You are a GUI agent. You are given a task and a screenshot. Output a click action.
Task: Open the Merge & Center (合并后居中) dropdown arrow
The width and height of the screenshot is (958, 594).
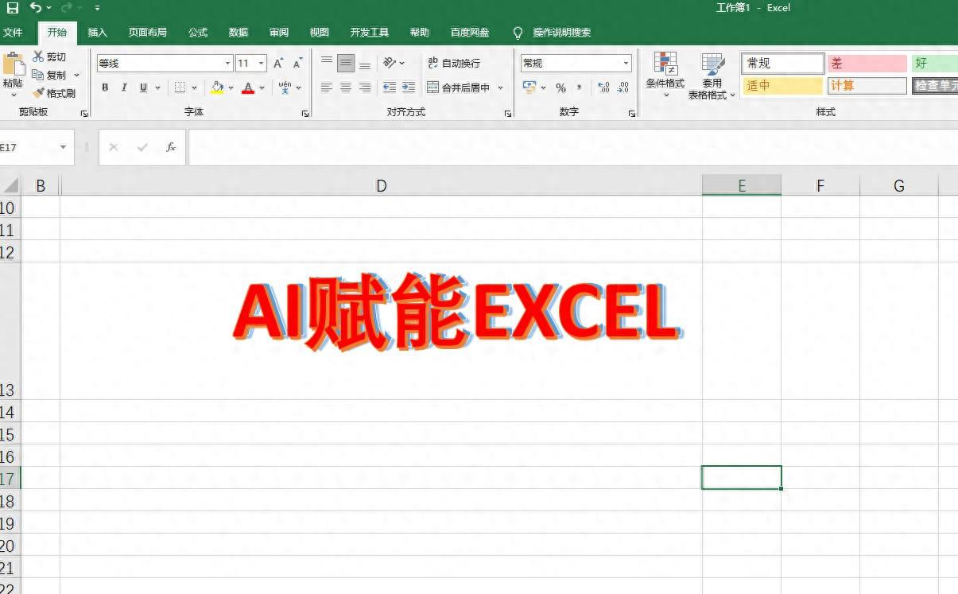pos(499,87)
